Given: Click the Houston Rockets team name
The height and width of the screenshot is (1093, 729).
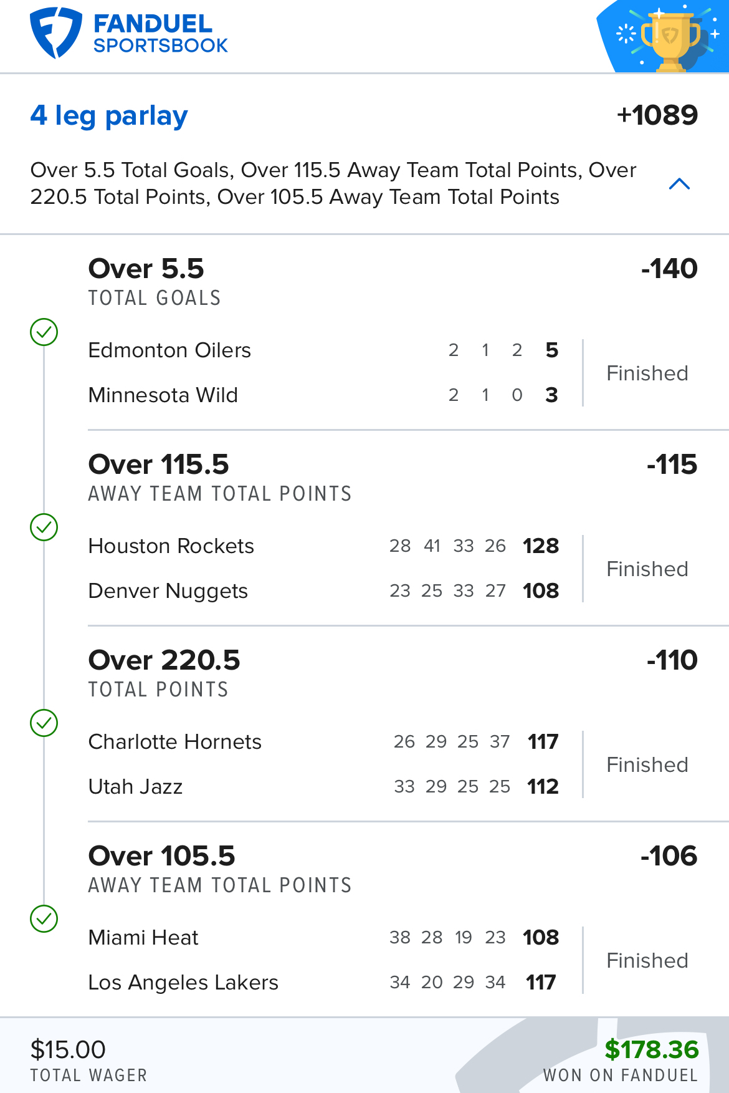Looking at the screenshot, I should point(171,546).
